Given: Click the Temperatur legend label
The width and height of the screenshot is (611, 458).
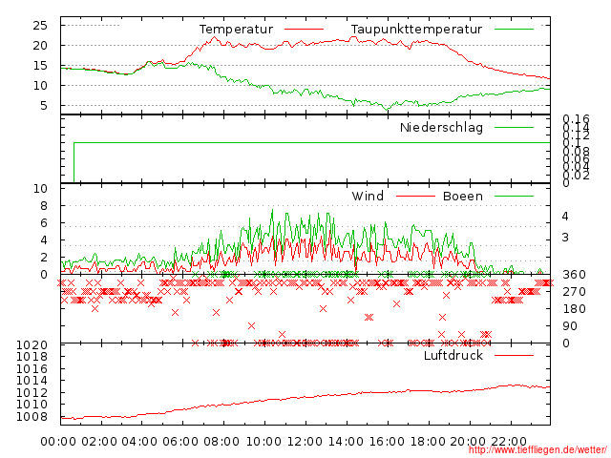Looking at the screenshot, I should 236,30.
